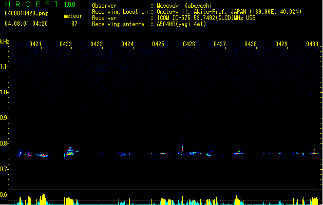The width and height of the screenshot is (323, 205).
Task: Click the 0.8 kHz frequency label
Action: 4,143
